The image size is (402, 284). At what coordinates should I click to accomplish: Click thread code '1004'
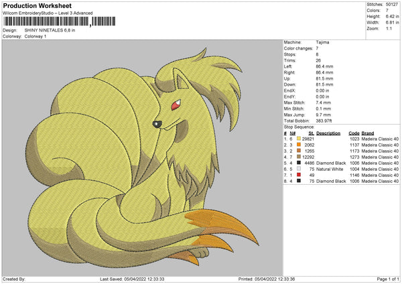tap(354, 169)
